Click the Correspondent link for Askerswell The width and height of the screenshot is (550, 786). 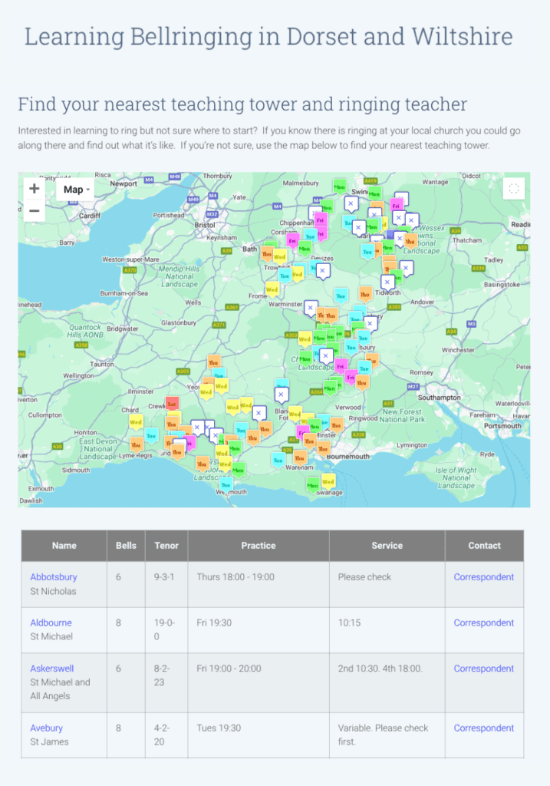tap(483, 669)
